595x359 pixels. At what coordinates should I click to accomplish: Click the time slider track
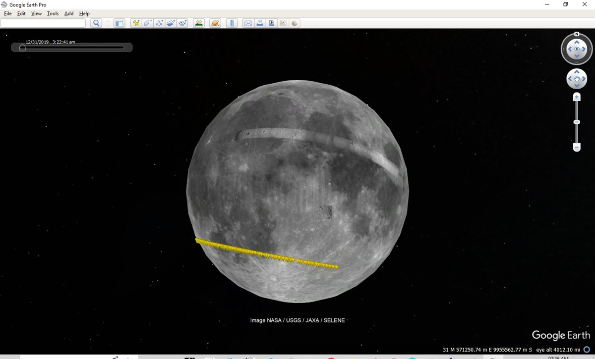click(x=72, y=48)
